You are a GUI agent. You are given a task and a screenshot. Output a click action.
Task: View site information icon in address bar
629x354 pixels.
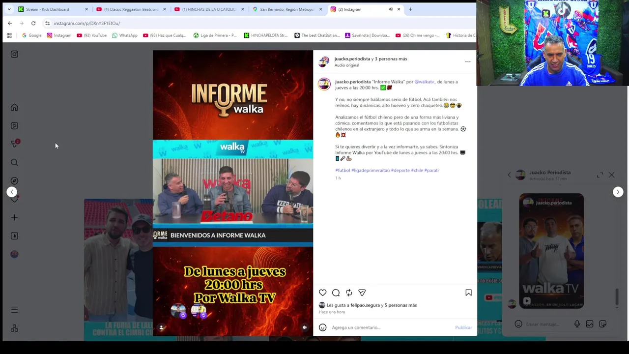(x=47, y=23)
